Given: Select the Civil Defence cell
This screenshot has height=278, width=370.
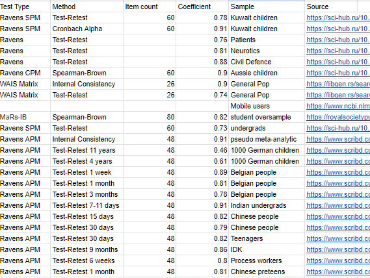Looking at the screenshot, I should (x=267, y=62).
